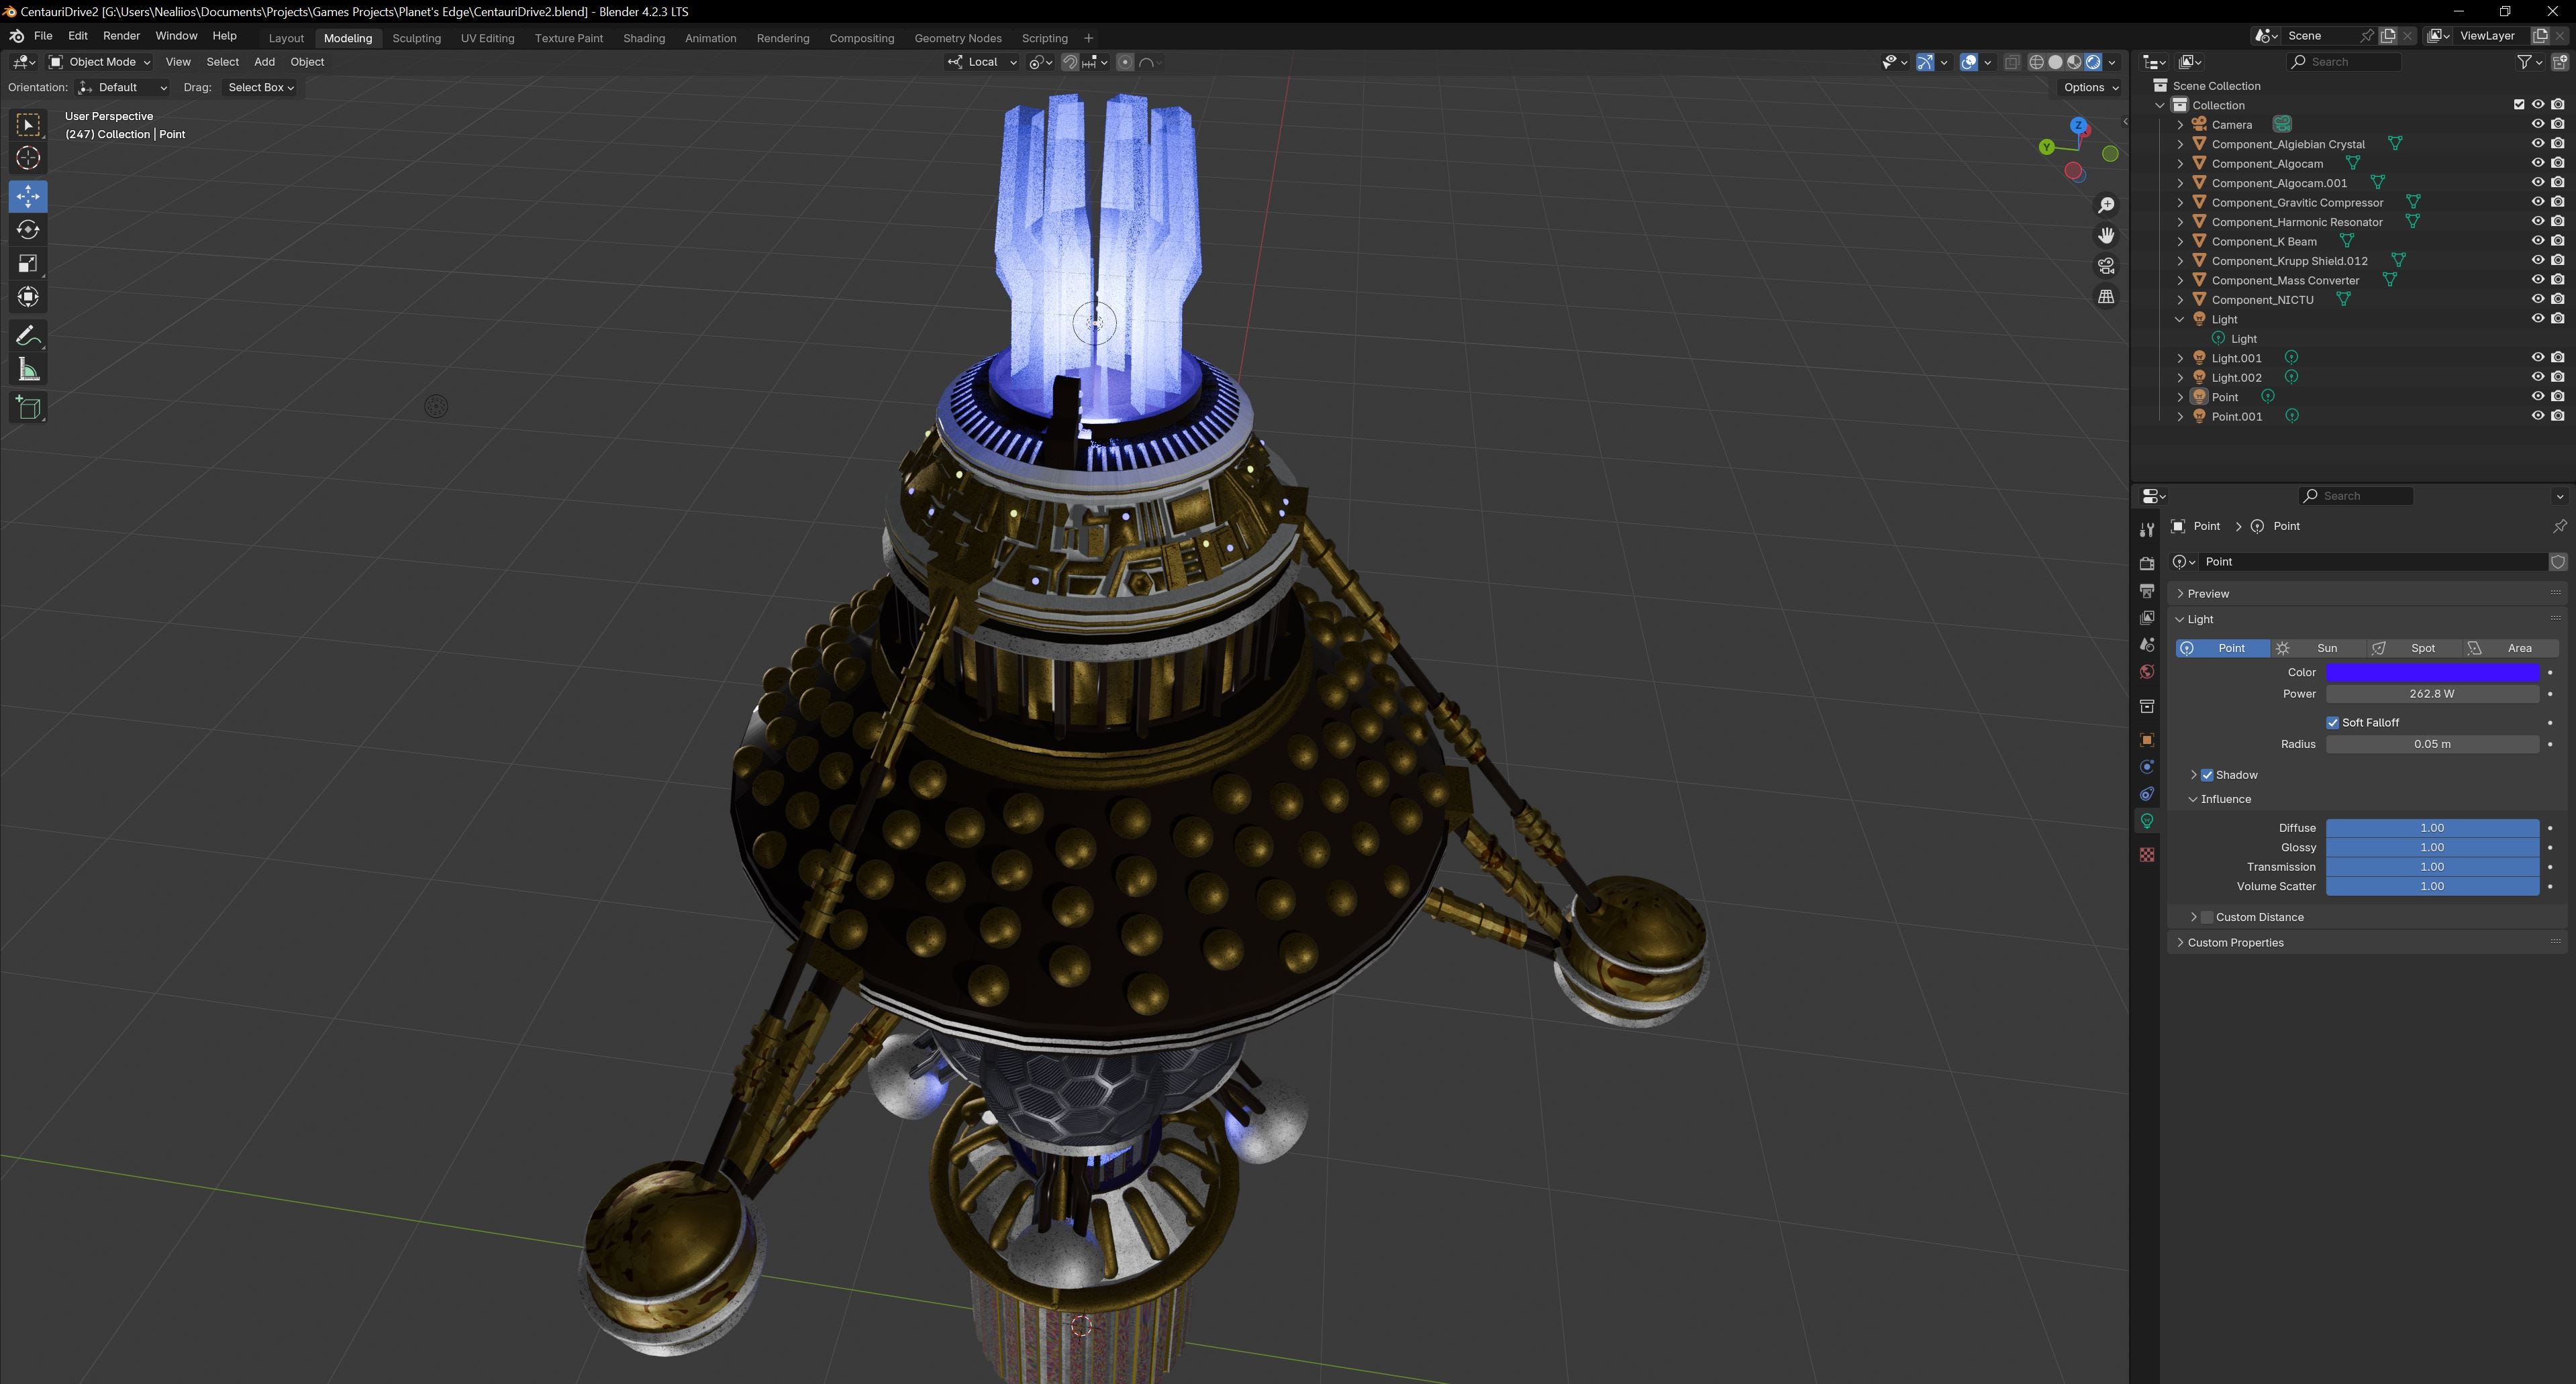Expand the Component_NICTU tree item
This screenshot has height=1384, width=2576.
coord(2180,300)
